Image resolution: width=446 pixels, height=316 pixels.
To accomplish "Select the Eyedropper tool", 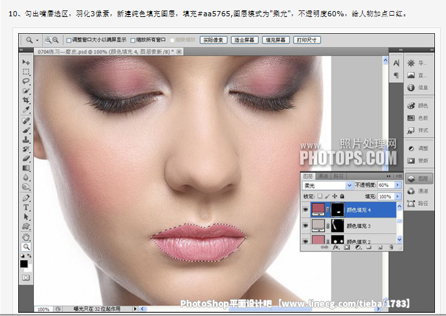I will pyautogui.click(x=26, y=109).
